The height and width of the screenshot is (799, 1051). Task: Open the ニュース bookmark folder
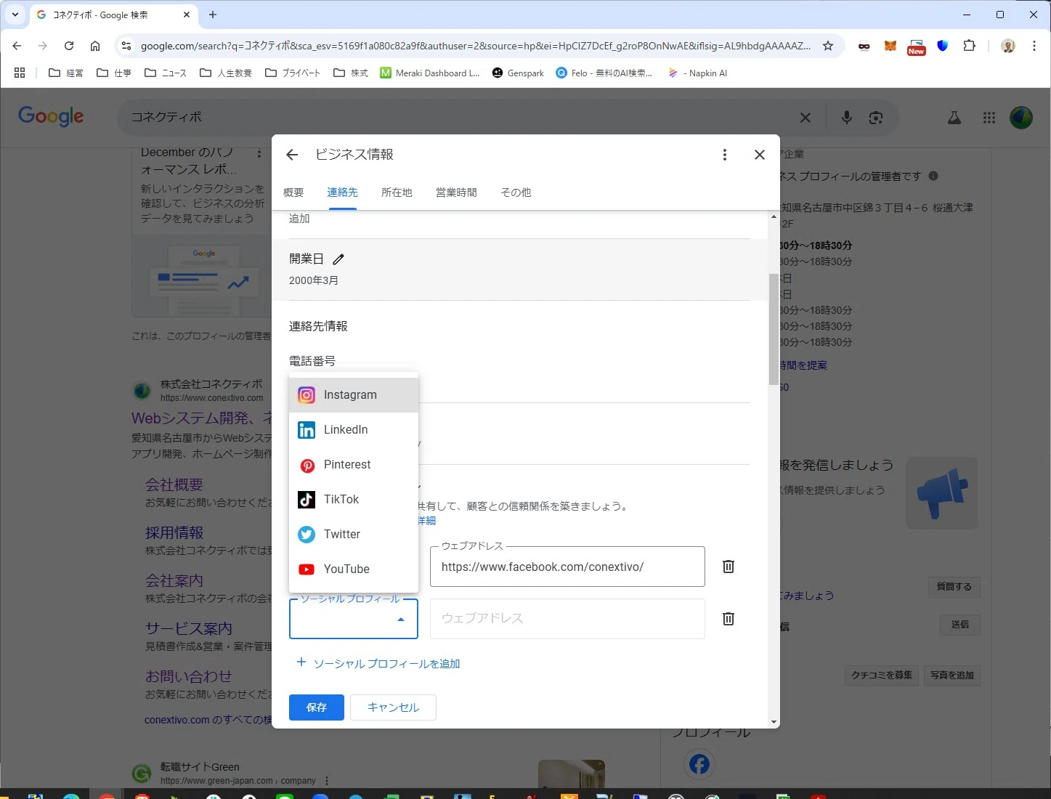[166, 73]
